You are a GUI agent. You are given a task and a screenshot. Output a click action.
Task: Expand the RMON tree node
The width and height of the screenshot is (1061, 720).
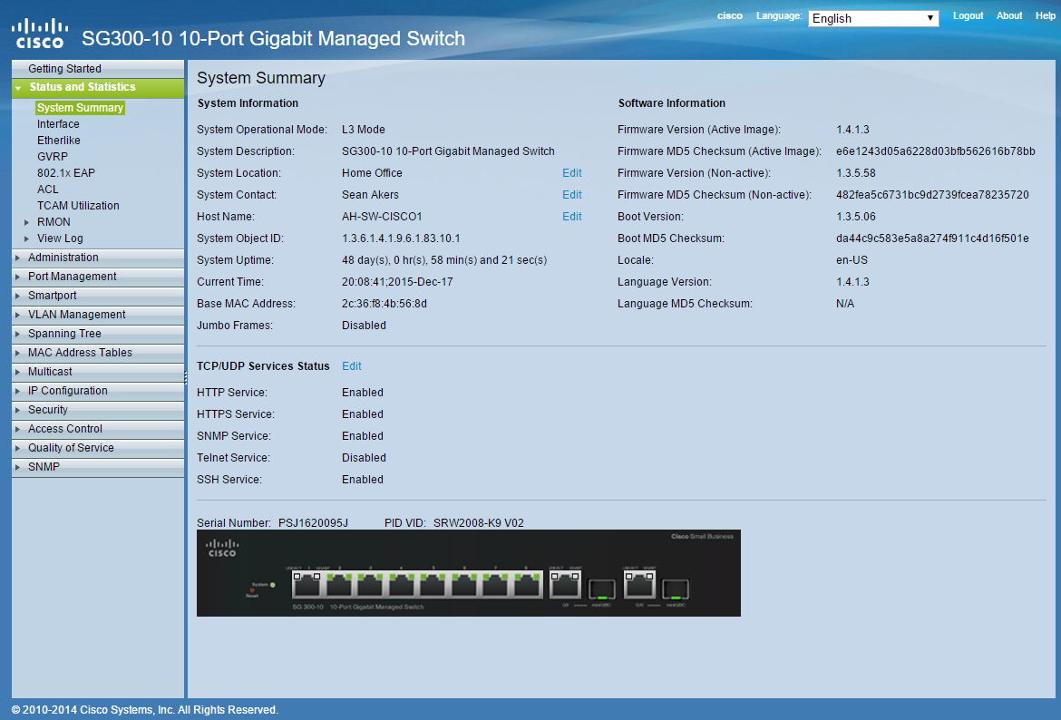[x=26, y=222]
